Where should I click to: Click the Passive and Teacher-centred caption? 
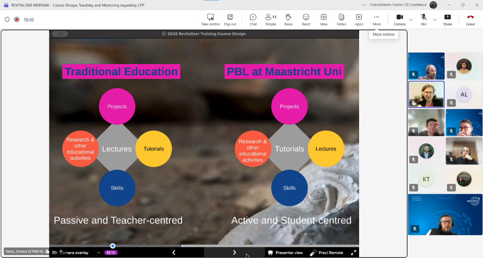click(118, 220)
